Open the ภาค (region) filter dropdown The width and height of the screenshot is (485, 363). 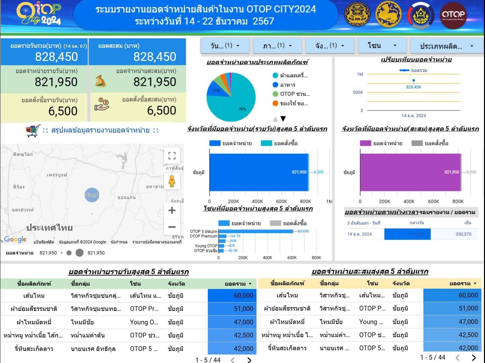pyautogui.click(x=277, y=46)
